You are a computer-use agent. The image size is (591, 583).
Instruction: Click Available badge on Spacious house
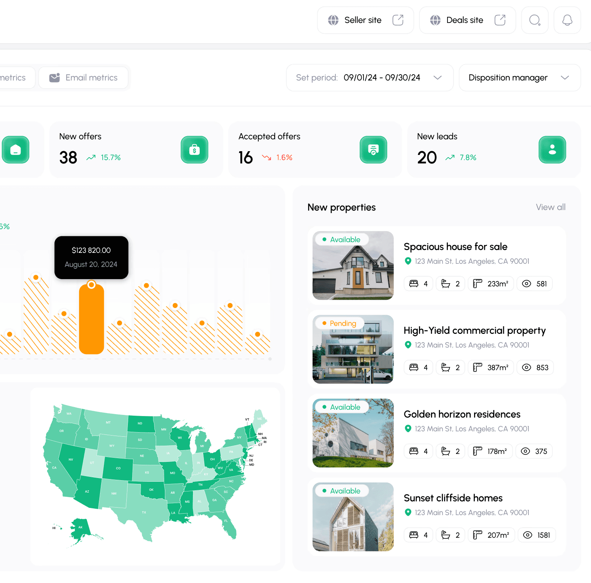341,240
